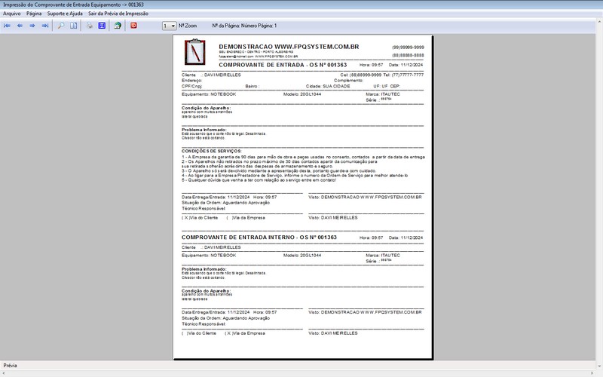Open the Página menu

34,14
